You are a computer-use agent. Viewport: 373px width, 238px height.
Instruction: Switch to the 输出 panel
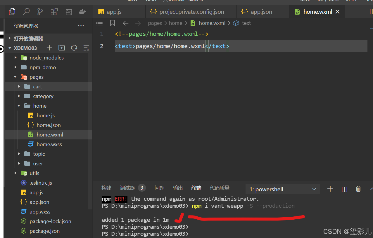point(178,188)
